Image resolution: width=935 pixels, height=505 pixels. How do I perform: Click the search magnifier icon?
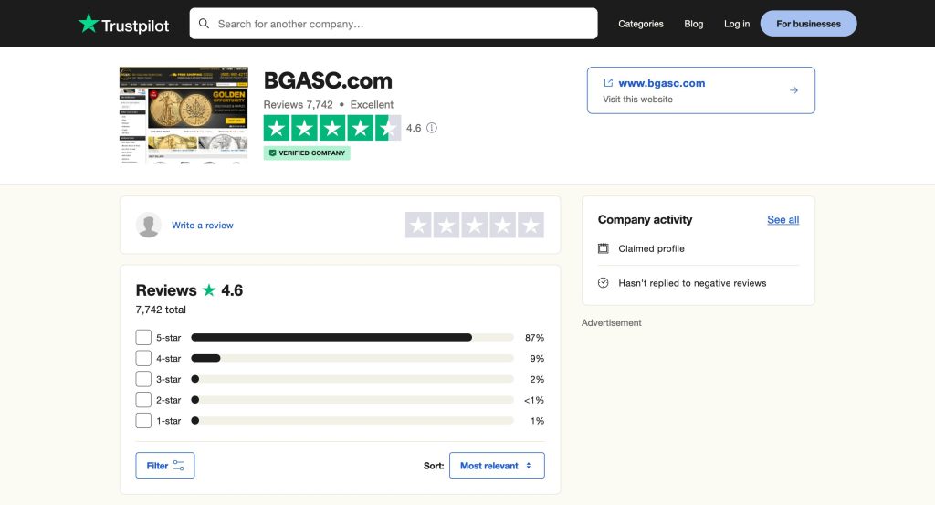[204, 24]
